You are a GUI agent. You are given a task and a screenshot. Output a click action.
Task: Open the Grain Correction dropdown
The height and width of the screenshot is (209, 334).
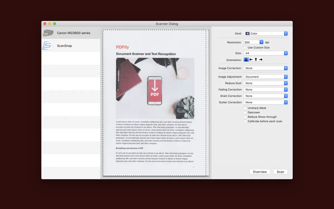[x=266, y=96]
